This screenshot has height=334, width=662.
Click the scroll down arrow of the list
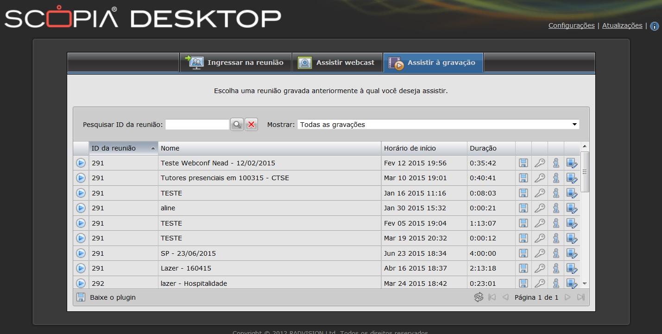point(585,283)
